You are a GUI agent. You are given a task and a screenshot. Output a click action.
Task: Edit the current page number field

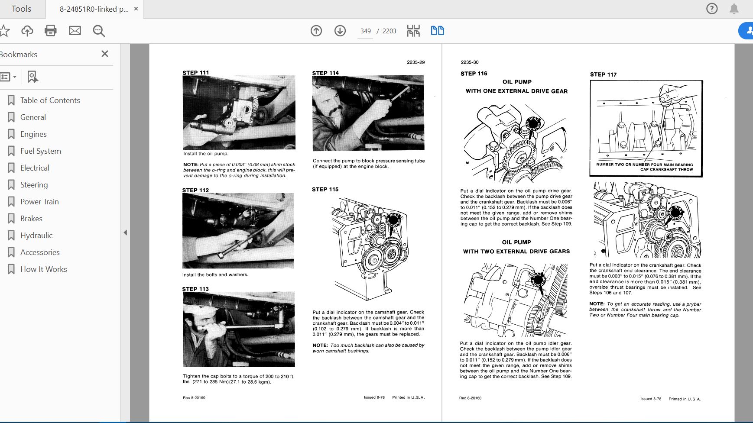point(365,31)
